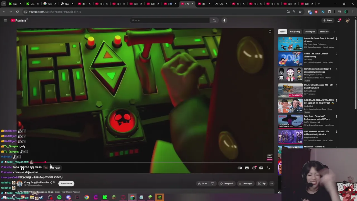Toggle autoplay switch in player

click(x=240, y=168)
